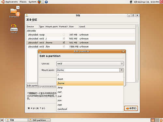Select the /dev/sda8 partition row

(x=81, y=47)
